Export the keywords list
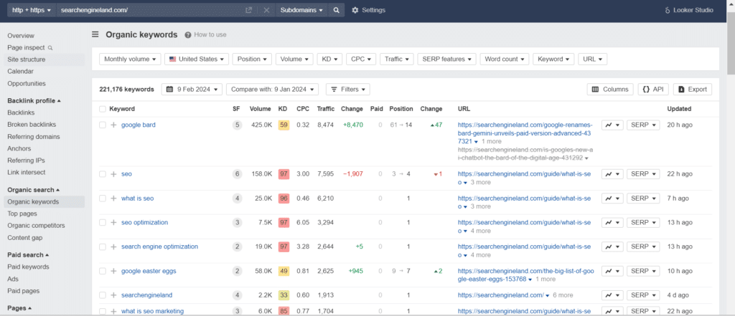 click(x=693, y=90)
